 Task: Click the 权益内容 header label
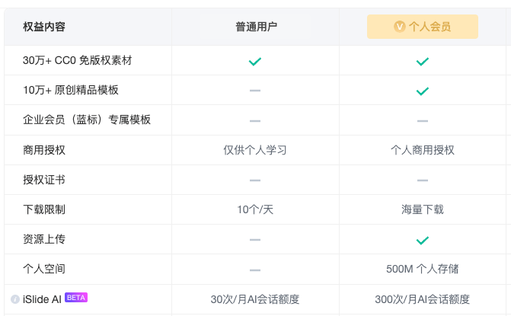pyautogui.click(x=44, y=27)
